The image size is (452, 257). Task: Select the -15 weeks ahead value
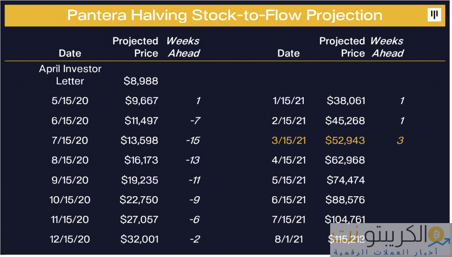click(x=192, y=141)
